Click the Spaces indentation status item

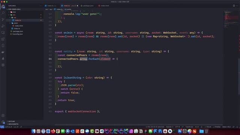pos(170,127)
